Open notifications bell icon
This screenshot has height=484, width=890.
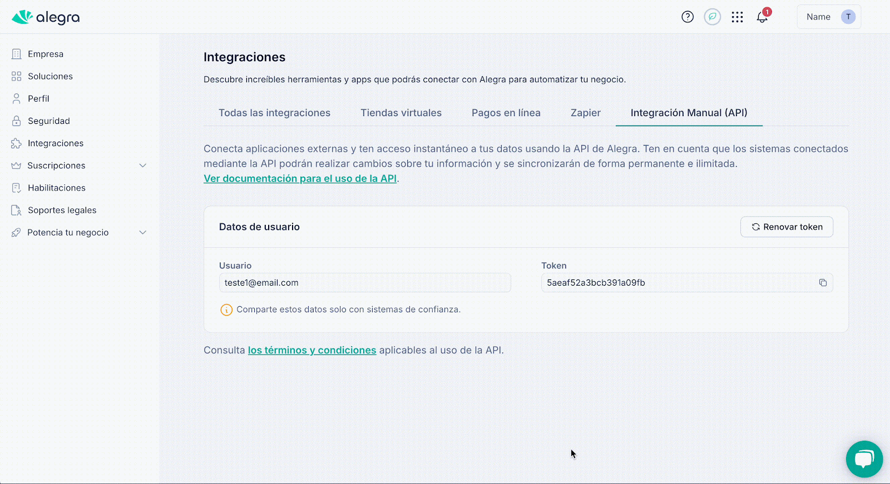point(762,18)
